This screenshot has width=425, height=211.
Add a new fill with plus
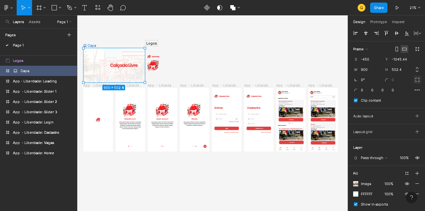[417, 173]
